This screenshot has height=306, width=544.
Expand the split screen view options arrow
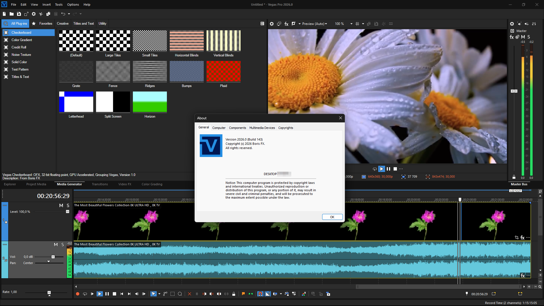[x=299, y=24]
